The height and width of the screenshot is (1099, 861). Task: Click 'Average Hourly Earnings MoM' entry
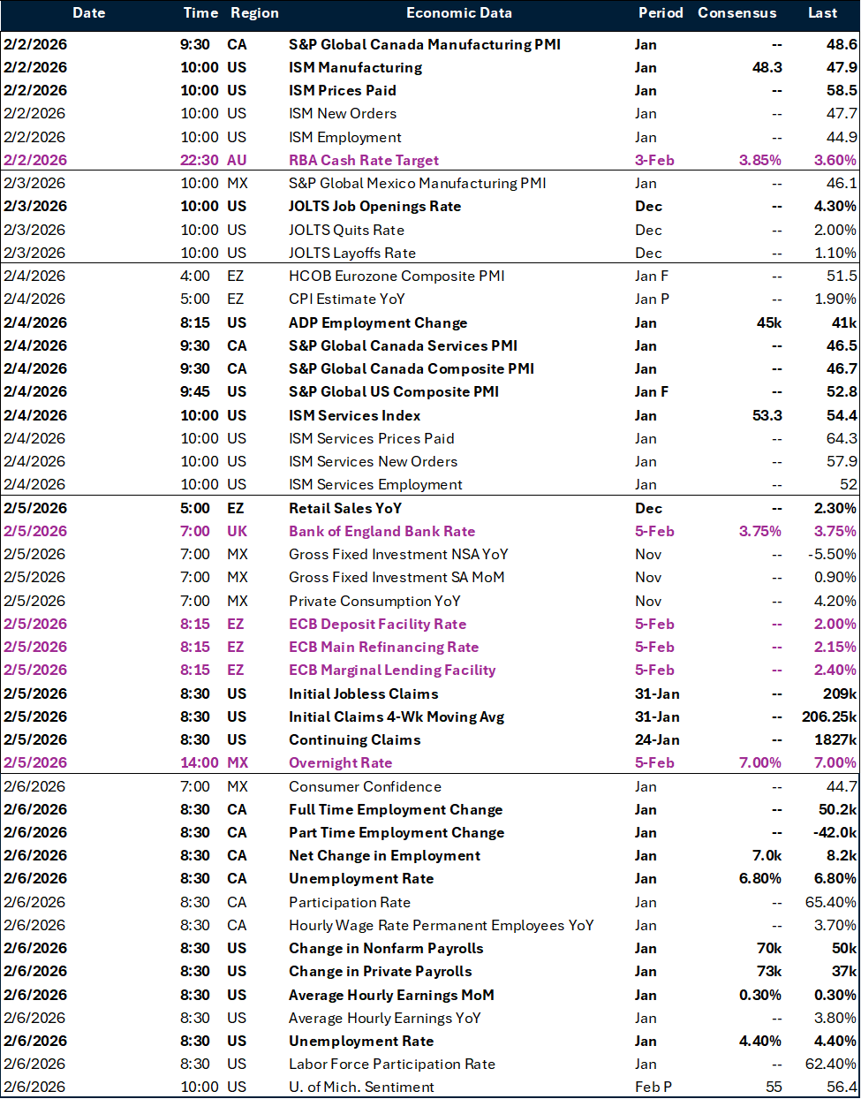pyautogui.click(x=391, y=995)
